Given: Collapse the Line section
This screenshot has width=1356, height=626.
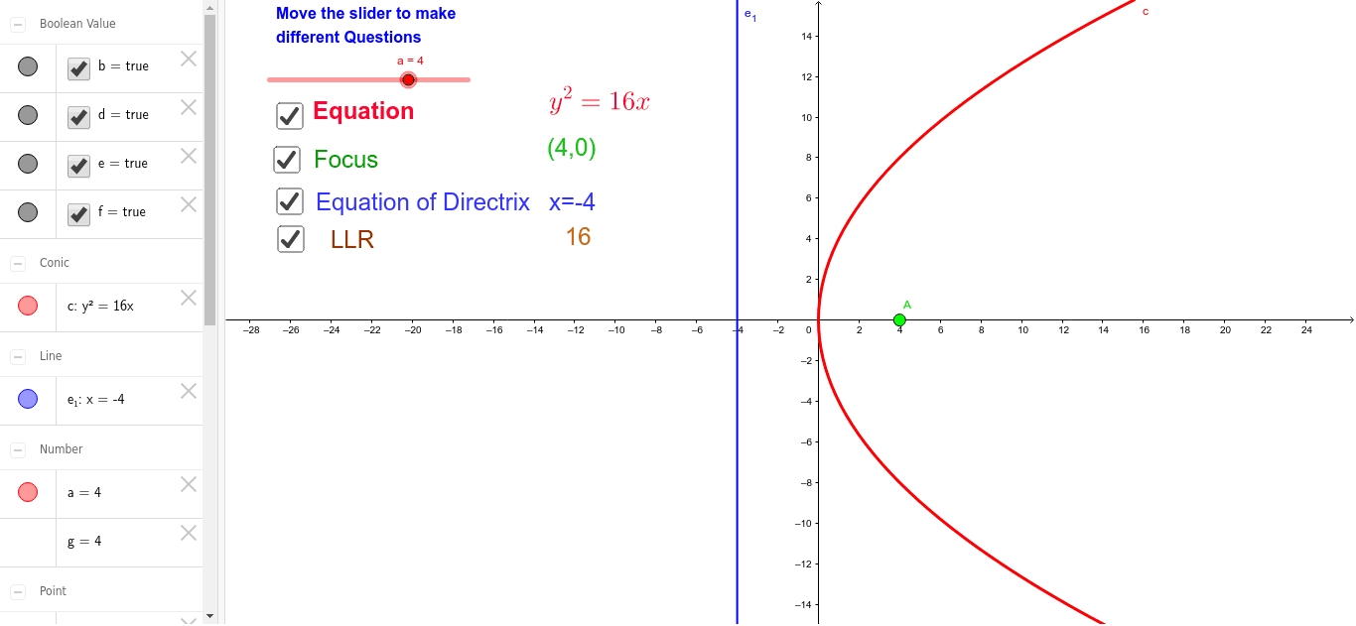Looking at the screenshot, I should pos(18,356).
